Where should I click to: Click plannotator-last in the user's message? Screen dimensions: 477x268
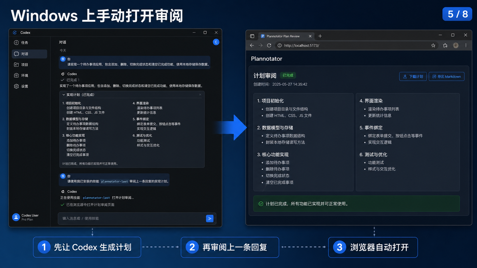pyautogui.click(x=114, y=181)
